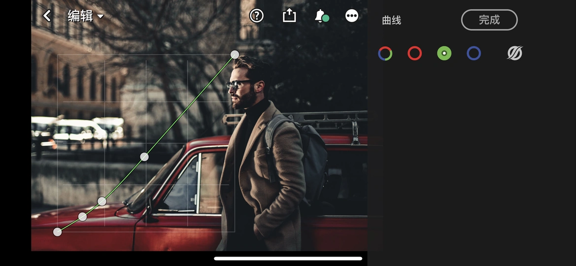The height and width of the screenshot is (266, 576).
Task: Select the top-right curve endpoint
Action: [235, 54]
